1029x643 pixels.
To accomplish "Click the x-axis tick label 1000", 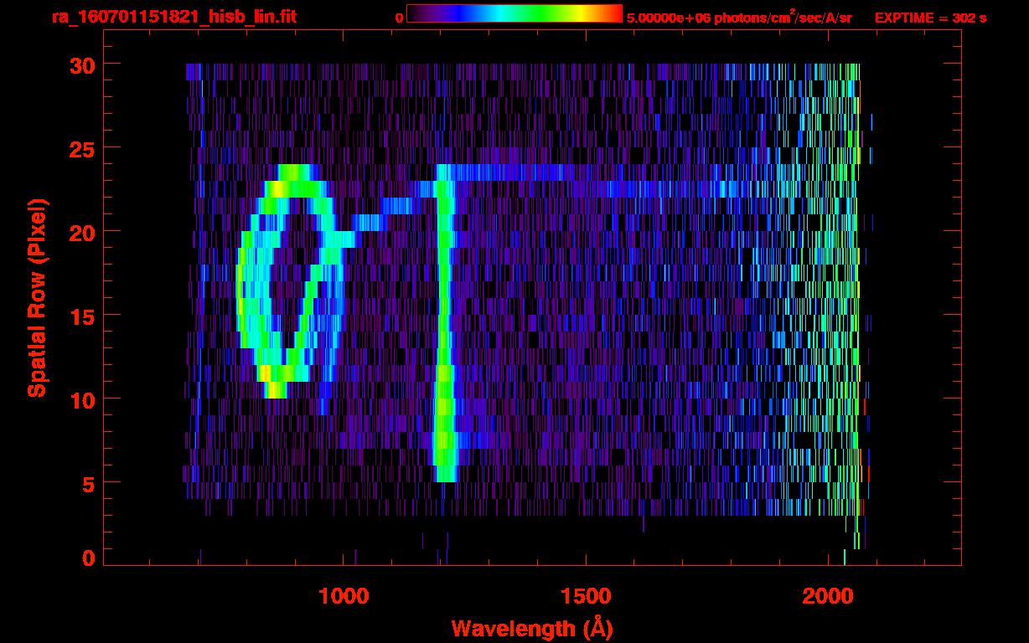I will (344, 596).
